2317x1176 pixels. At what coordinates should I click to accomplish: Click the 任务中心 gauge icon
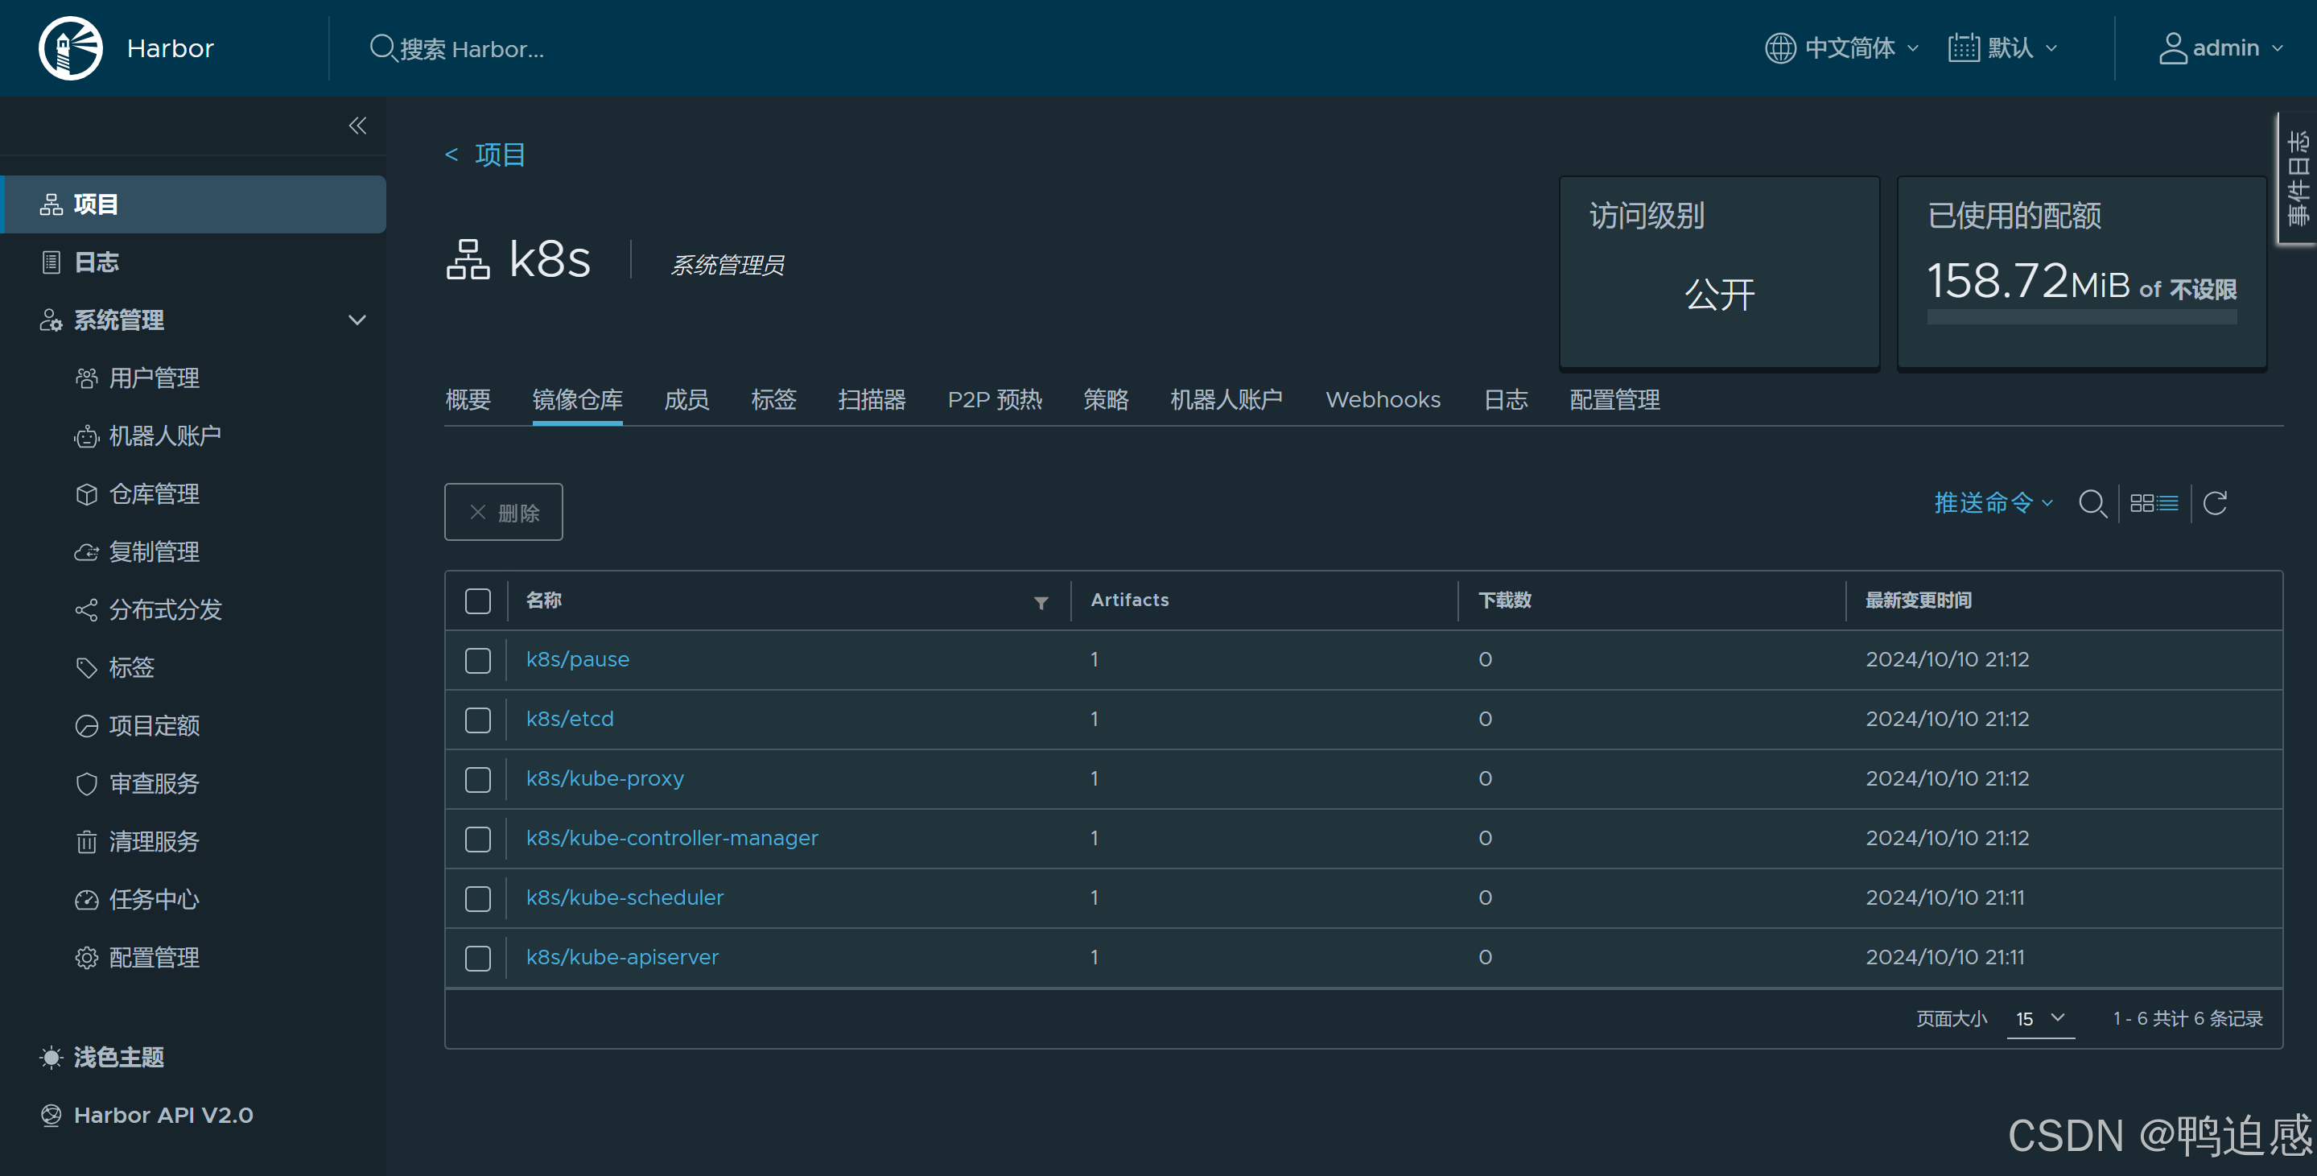coord(86,899)
